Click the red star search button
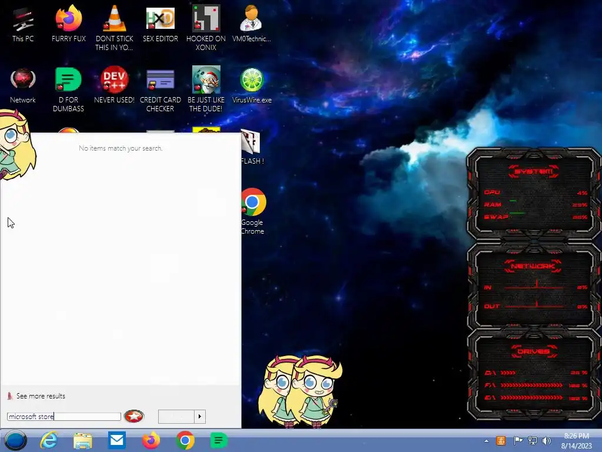Screen dimensions: 602x452 [x=134, y=416]
